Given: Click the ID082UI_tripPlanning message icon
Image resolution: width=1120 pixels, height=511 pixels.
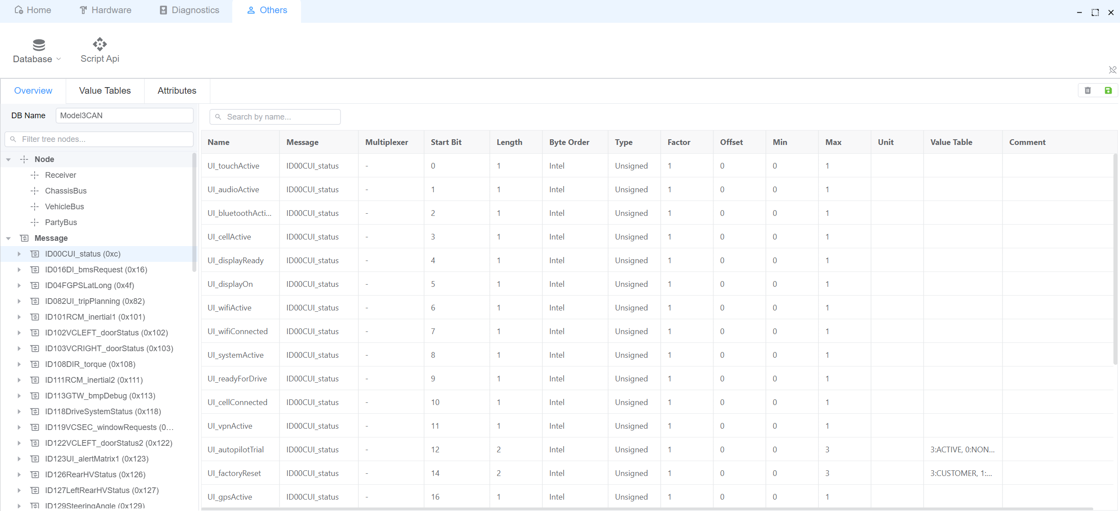Looking at the screenshot, I should (x=35, y=301).
